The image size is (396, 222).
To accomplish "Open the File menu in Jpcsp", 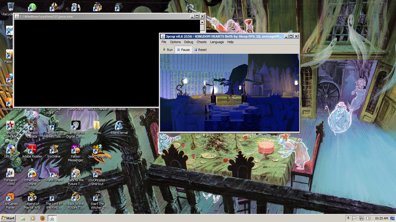I will tap(164, 42).
